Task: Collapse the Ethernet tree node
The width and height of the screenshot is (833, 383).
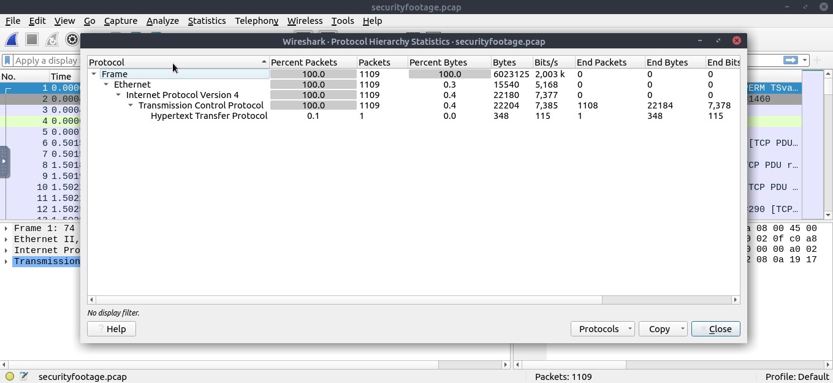Action: (106, 85)
